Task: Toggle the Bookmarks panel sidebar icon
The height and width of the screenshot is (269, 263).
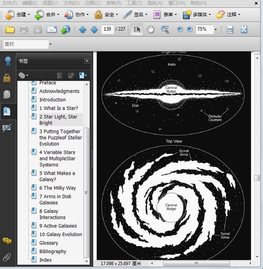Action: (7, 111)
